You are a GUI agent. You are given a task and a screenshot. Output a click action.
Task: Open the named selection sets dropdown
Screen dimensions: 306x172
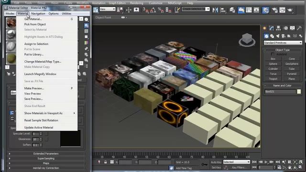pos(196,9)
